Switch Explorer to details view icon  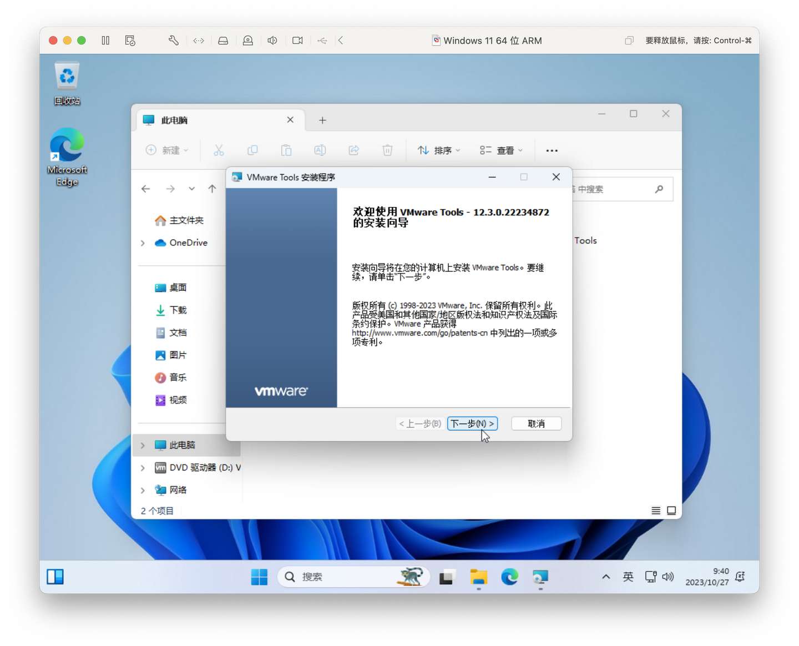pyautogui.click(x=656, y=511)
